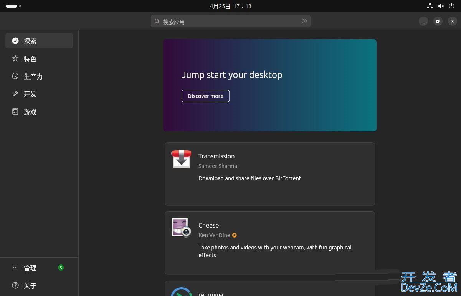Open the Jump start your desktop banner

270,85
